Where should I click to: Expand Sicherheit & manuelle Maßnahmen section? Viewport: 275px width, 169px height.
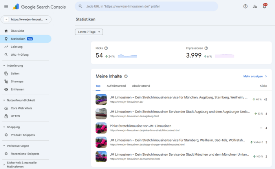(x=4, y=165)
